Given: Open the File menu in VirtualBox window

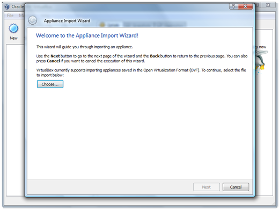Looking at the screenshot, I should 10,16.
